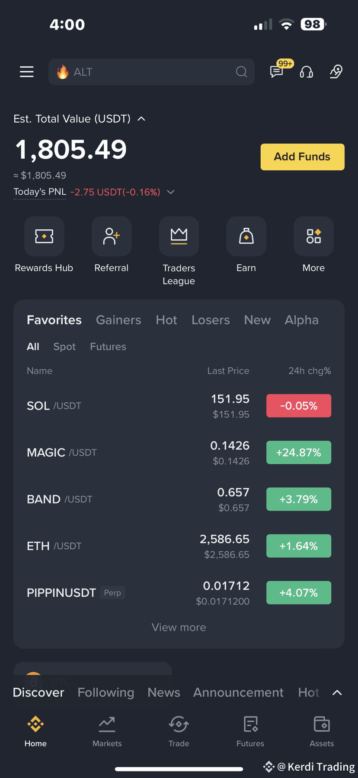
Task: Open the Rewards Hub icon
Action: 44,236
